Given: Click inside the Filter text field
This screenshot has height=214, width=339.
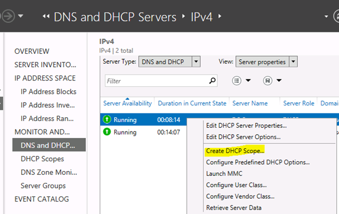Looking at the screenshot, I should tap(157, 81).
